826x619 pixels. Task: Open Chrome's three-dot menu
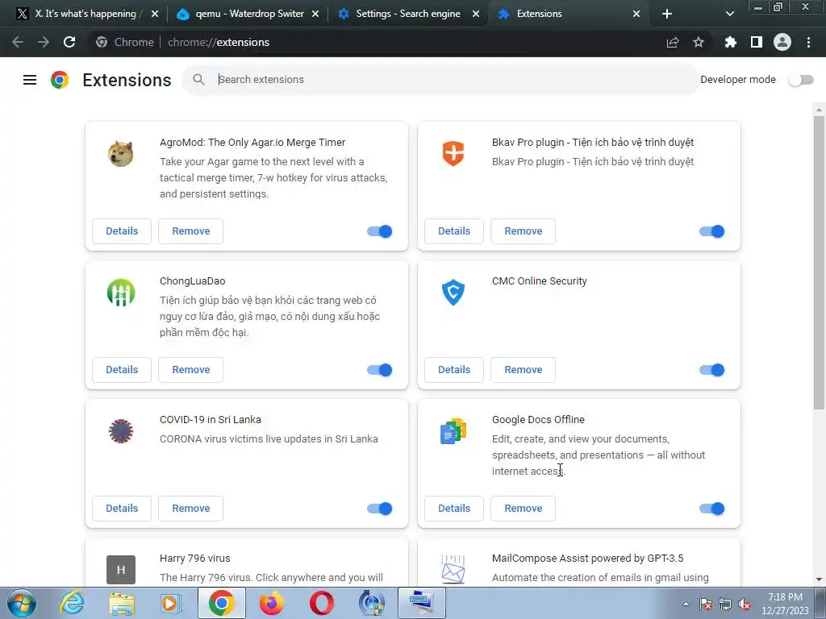(x=808, y=42)
